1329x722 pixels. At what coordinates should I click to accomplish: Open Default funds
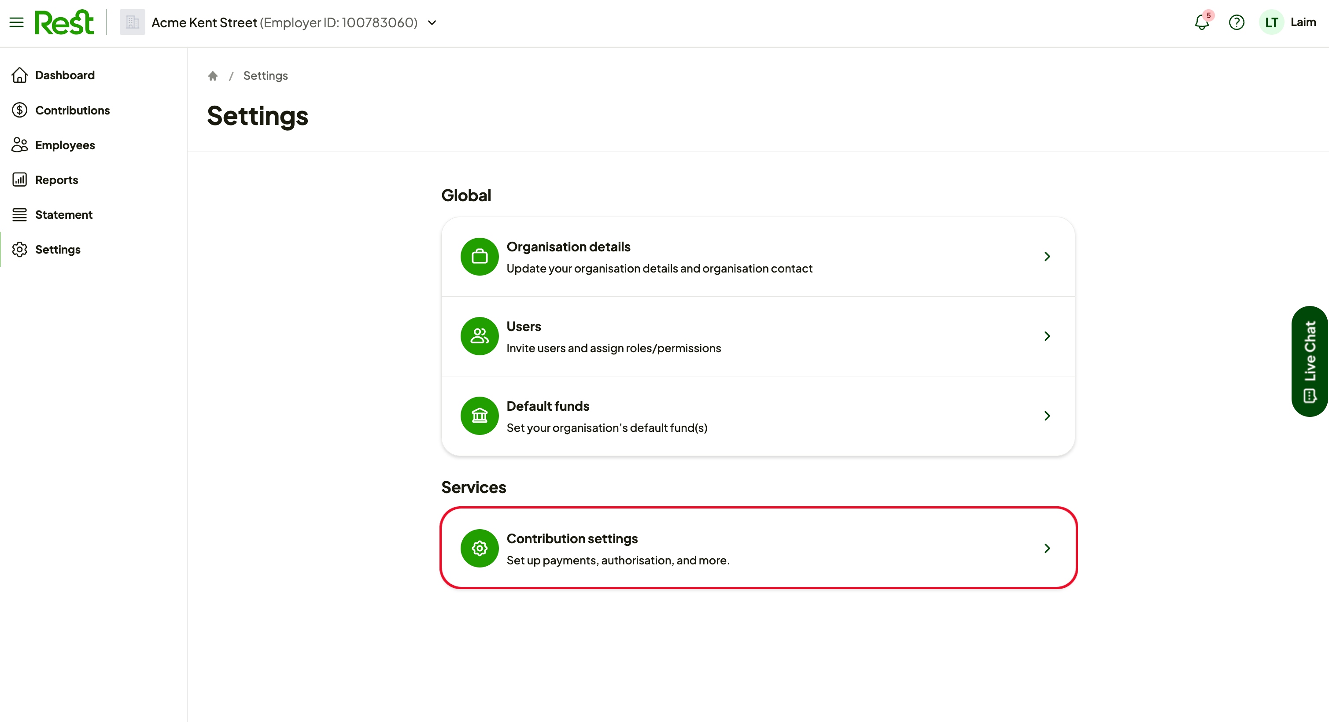[x=758, y=416]
